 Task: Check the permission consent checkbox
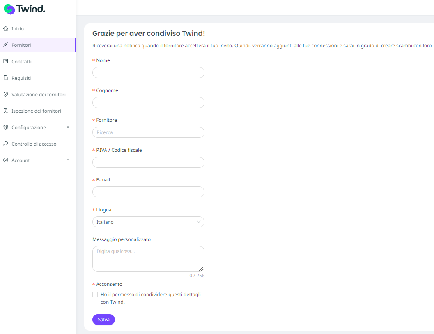95,295
